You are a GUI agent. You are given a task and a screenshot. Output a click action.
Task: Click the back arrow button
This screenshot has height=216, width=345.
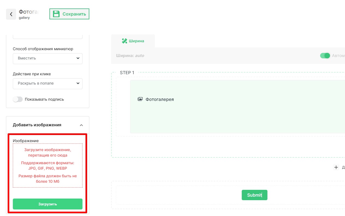click(11, 14)
